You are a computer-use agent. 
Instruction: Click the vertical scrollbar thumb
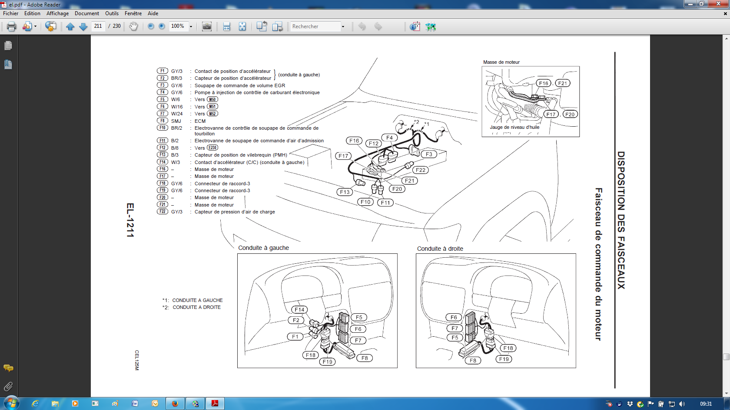pos(726,357)
